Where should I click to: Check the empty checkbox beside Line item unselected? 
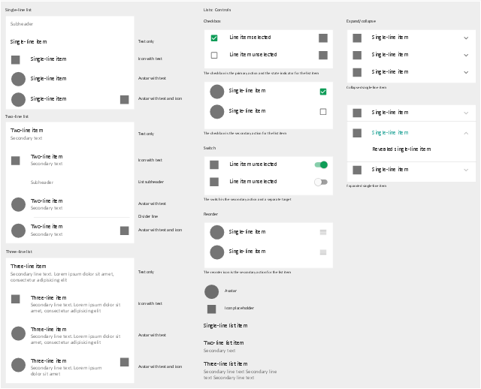[x=214, y=55]
